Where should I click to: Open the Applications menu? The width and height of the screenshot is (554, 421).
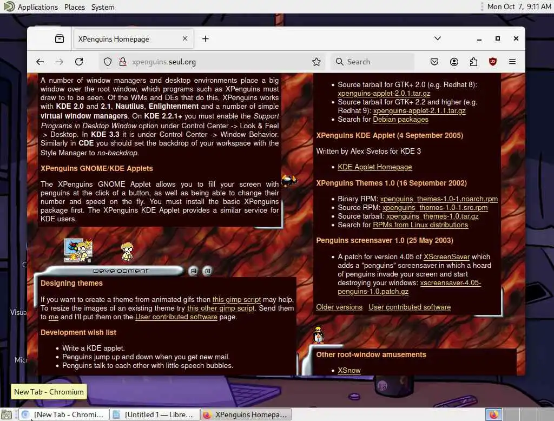pos(38,7)
